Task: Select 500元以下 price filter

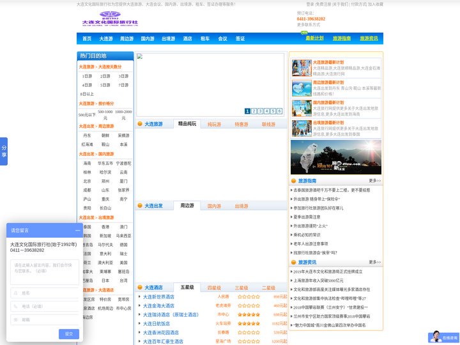Action: point(87,115)
